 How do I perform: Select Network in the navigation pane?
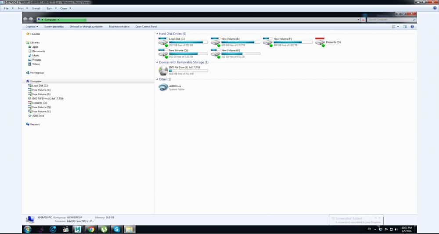coord(33,124)
